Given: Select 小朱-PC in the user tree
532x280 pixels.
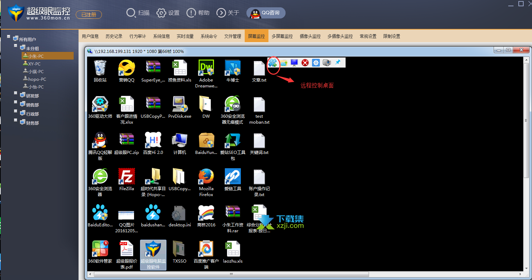Looking at the screenshot, I should pyautogui.click(x=47, y=56).
